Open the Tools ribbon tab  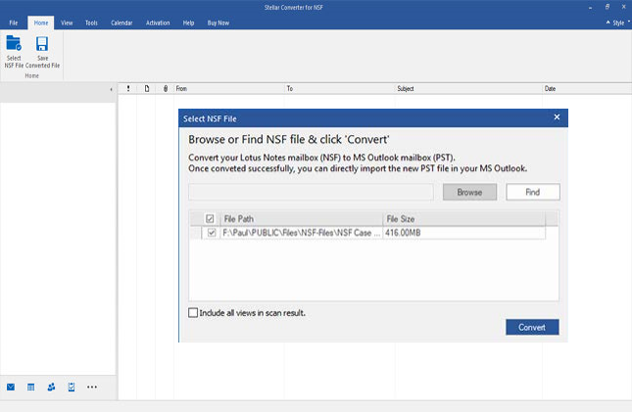(x=91, y=23)
